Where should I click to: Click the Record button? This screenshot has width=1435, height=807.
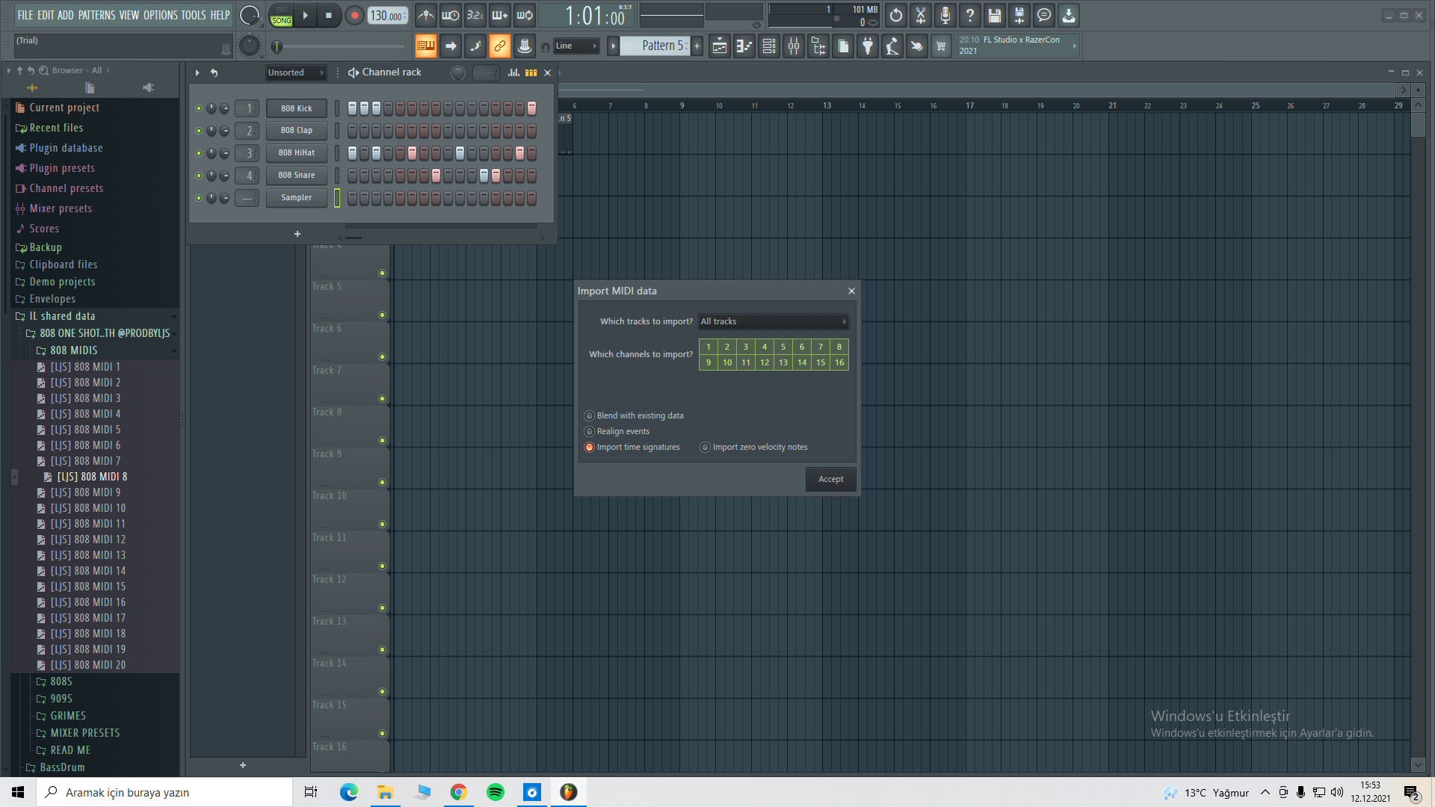354,15
